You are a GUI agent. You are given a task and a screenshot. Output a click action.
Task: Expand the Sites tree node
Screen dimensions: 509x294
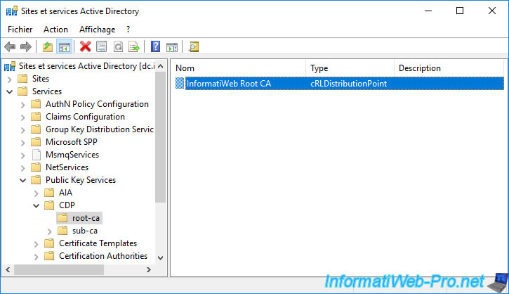tap(9, 79)
